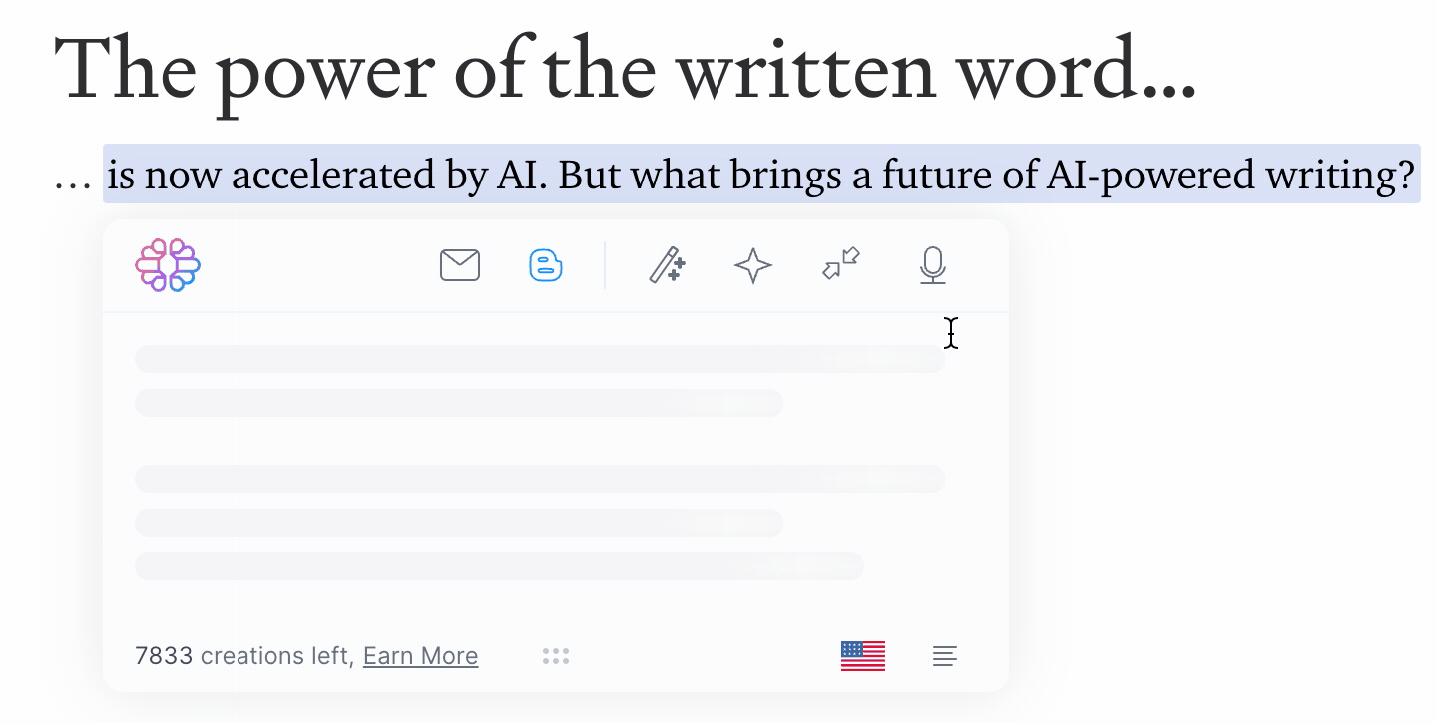This screenshot has width=1437, height=723.
Task: Click the shortest loading placeholder bar
Action: coord(459,403)
